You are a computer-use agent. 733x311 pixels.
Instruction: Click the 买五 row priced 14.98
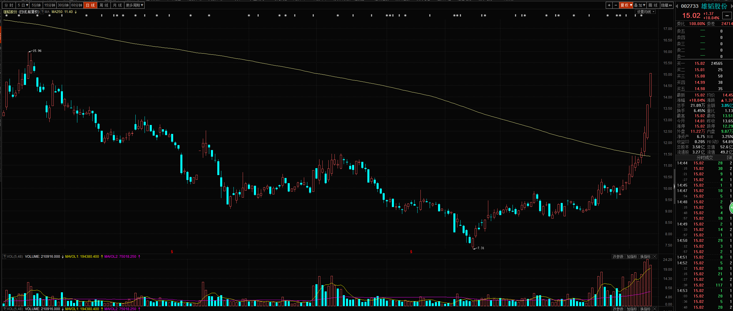[x=704, y=89]
